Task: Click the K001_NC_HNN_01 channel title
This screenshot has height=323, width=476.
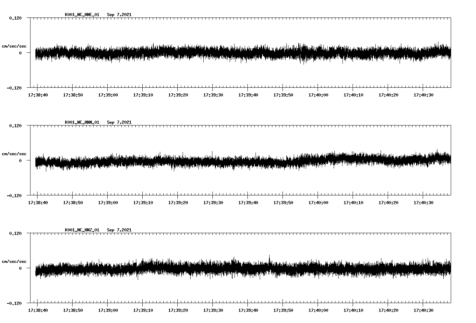Action: (82, 122)
